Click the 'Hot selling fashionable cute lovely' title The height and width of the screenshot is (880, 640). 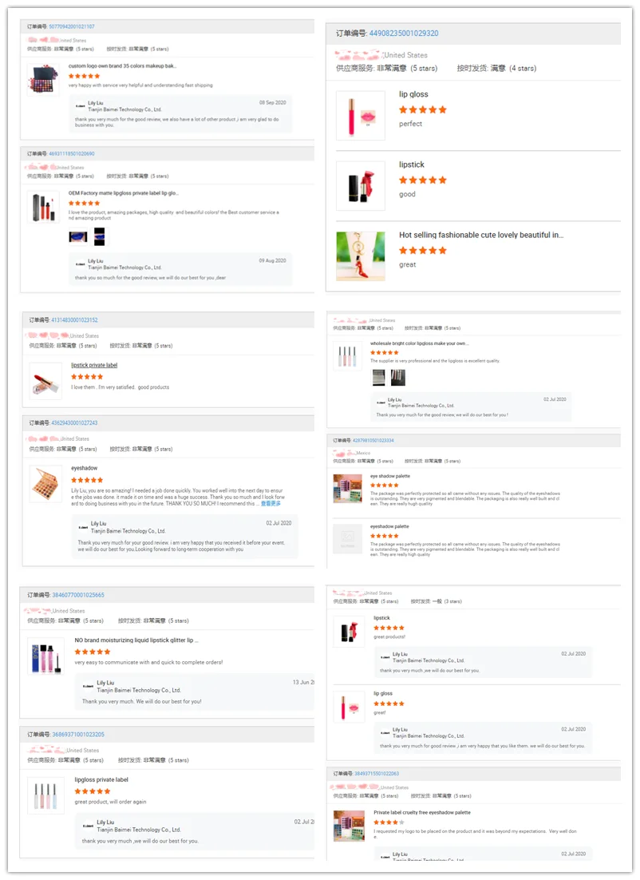[481, 235]
